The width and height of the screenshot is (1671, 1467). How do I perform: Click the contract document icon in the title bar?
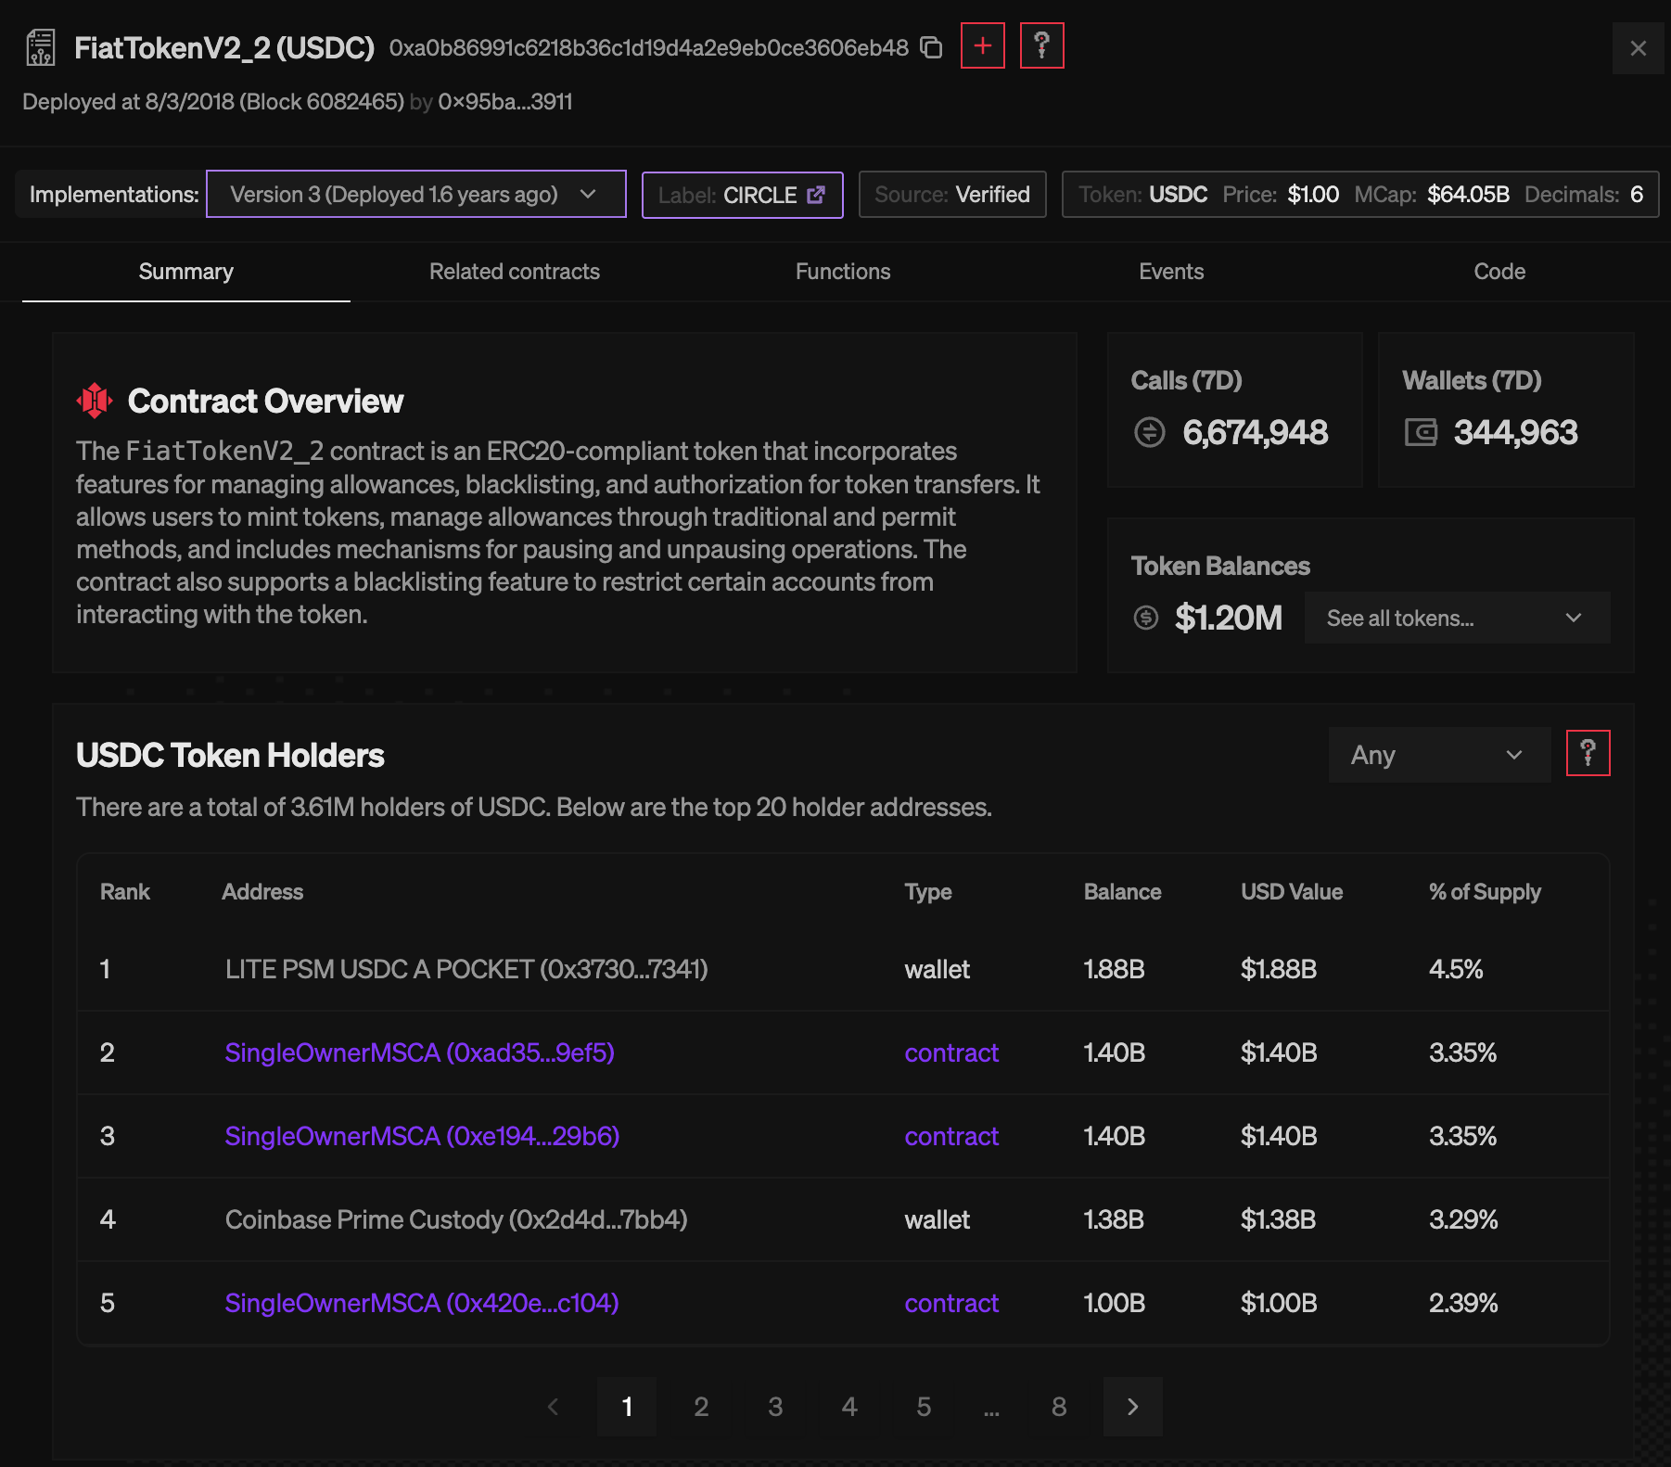pyautogui.click(x=40, y=46)
